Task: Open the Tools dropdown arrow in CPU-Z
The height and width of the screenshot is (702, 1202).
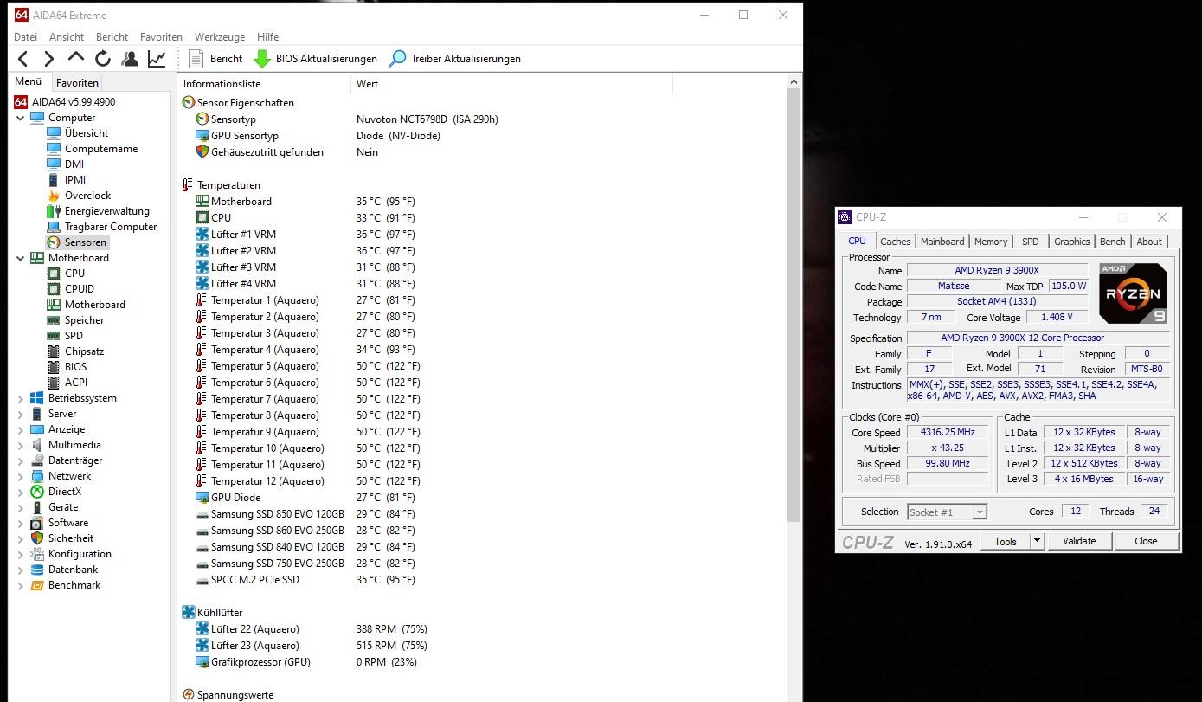Action: point(1038,541)
